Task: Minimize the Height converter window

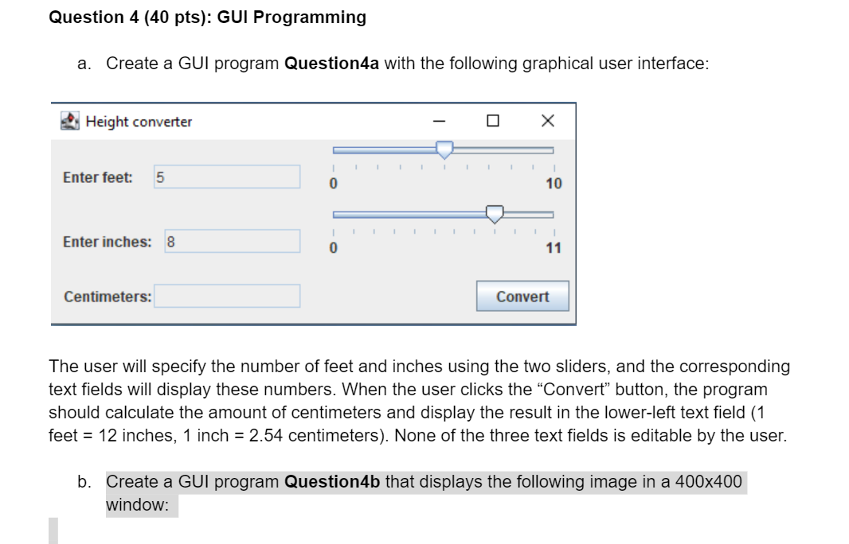Action: click(439, 121)
